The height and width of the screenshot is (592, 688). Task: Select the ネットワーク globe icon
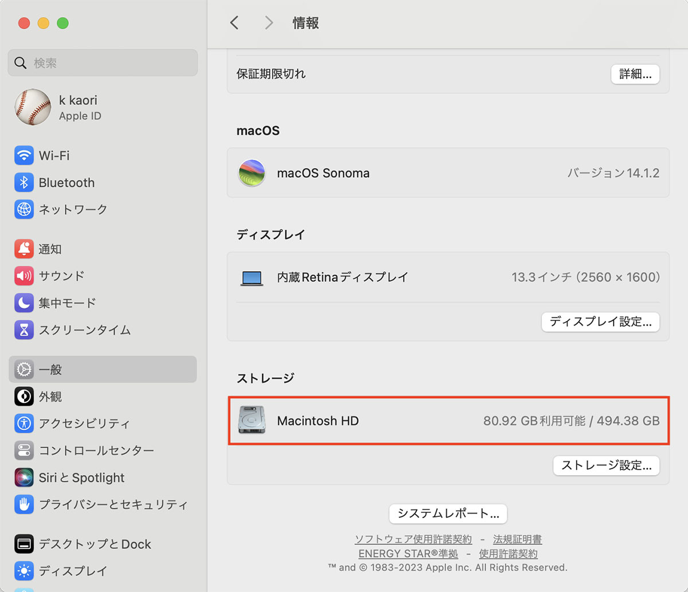[24, 209]
